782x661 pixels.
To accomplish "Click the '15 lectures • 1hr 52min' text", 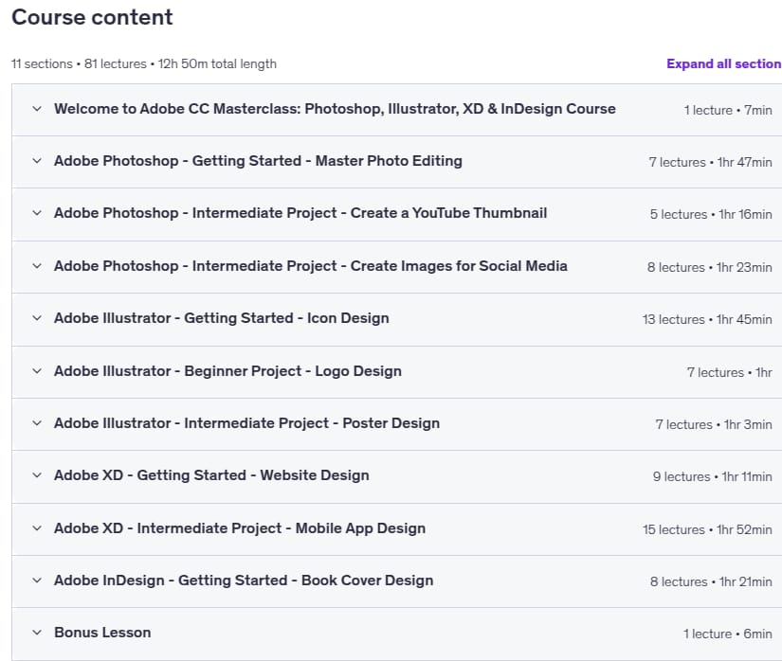I will tap(707, 529).
